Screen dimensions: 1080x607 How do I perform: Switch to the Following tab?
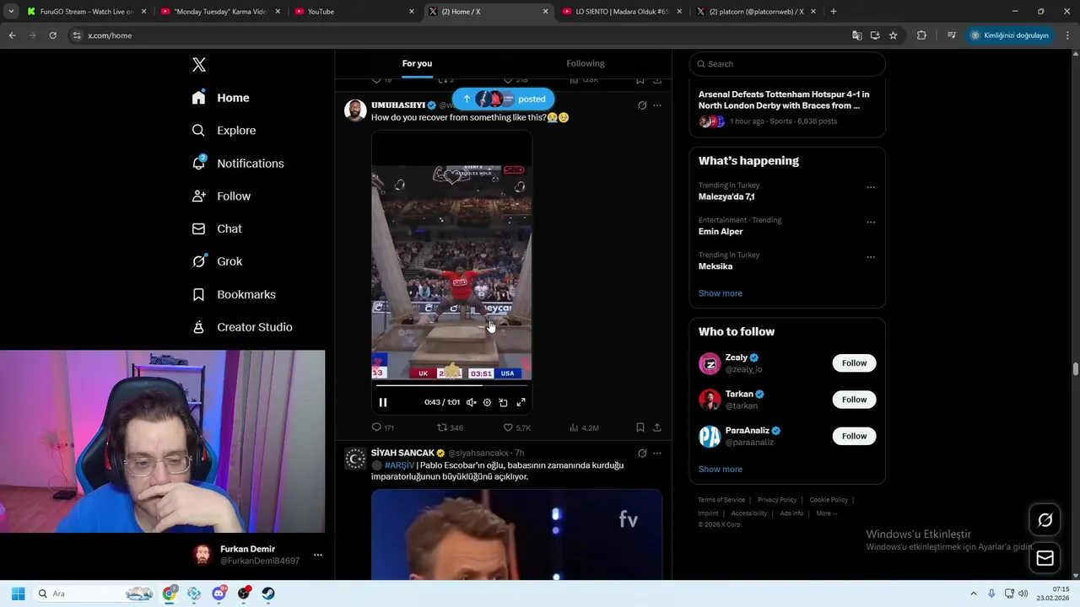[x=585, y=63]
